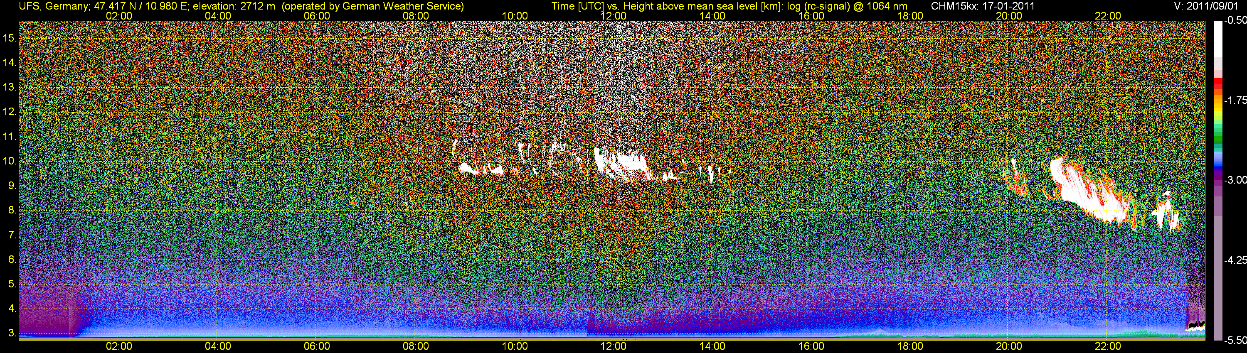
Task: Click the '5.' height axis label
Action: point(12,284)
